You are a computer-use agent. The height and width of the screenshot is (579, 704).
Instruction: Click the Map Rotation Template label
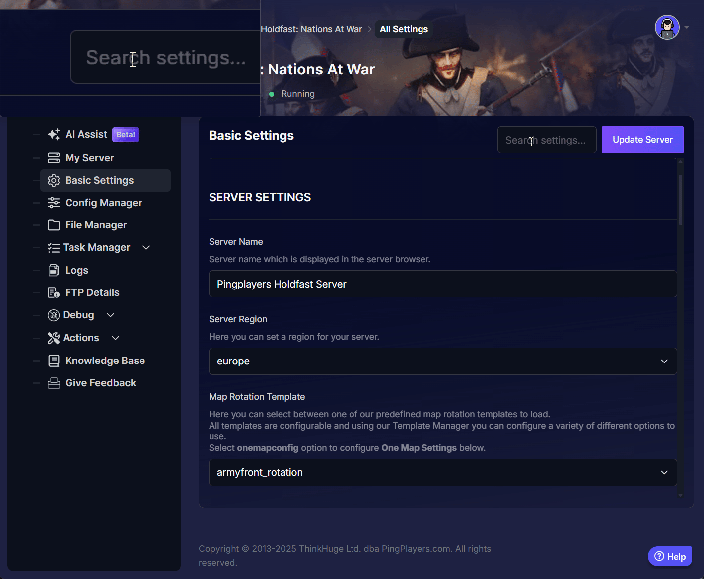[257, 397]
